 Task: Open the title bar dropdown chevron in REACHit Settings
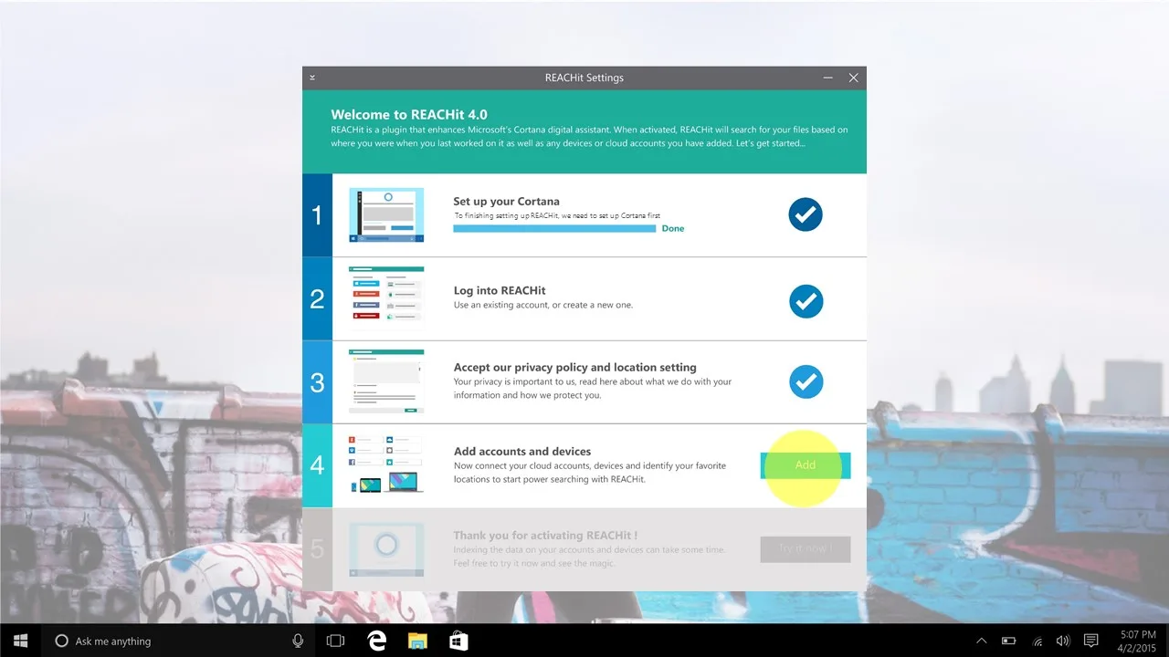tap(312, 78)
